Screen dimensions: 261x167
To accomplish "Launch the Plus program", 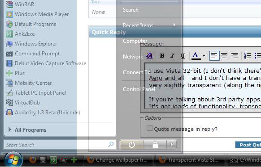I will click(15, 73).
